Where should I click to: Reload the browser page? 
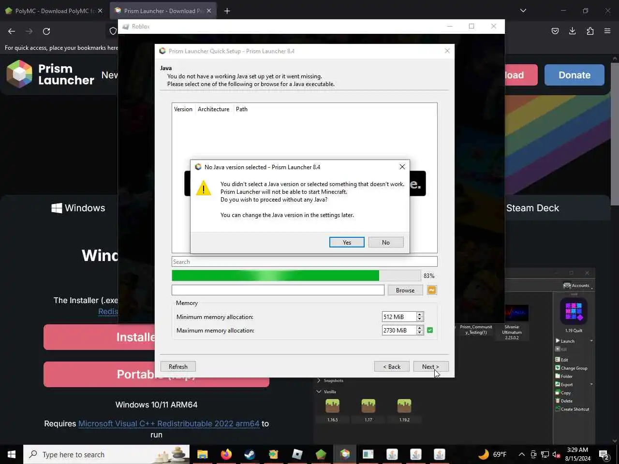(46, 31)
